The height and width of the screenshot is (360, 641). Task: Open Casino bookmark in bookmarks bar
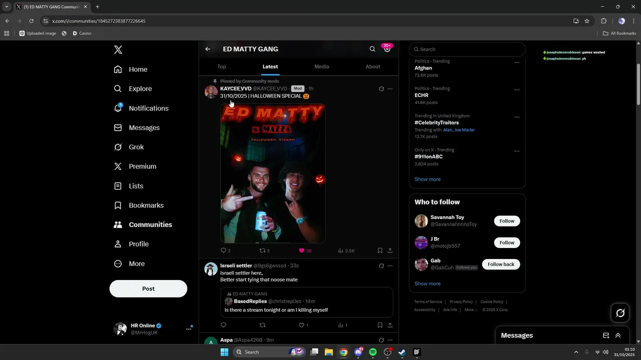[82, 33]
